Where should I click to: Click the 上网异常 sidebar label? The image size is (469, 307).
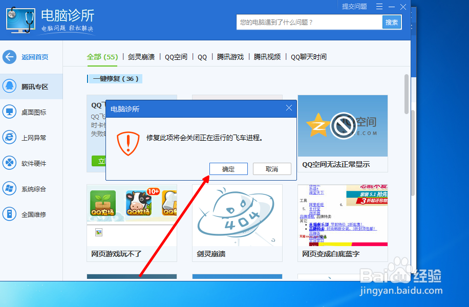click(34, 138)
